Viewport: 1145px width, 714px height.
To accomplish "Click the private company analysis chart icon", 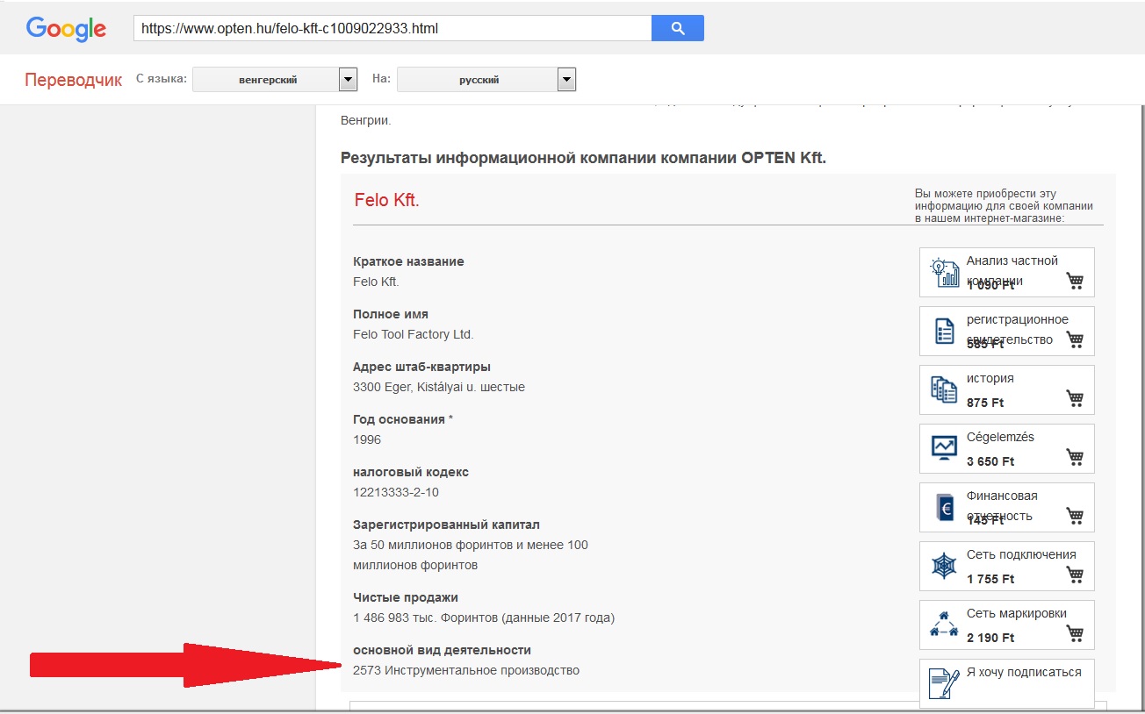I will pos(945,273).
